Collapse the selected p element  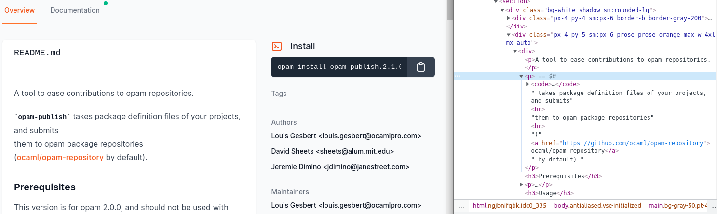point(521,76)
